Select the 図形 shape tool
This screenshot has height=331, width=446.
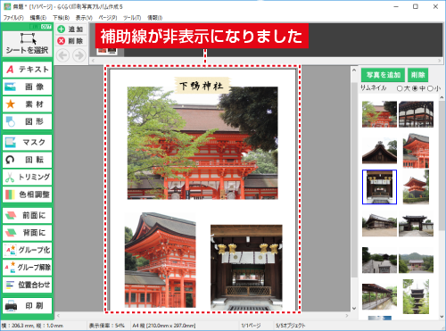(27, 121)
